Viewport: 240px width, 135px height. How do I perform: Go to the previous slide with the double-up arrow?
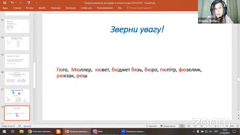(x=238, y=115)
